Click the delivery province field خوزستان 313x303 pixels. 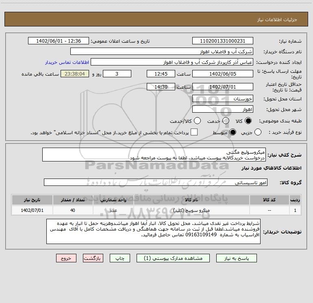(223, 99)
